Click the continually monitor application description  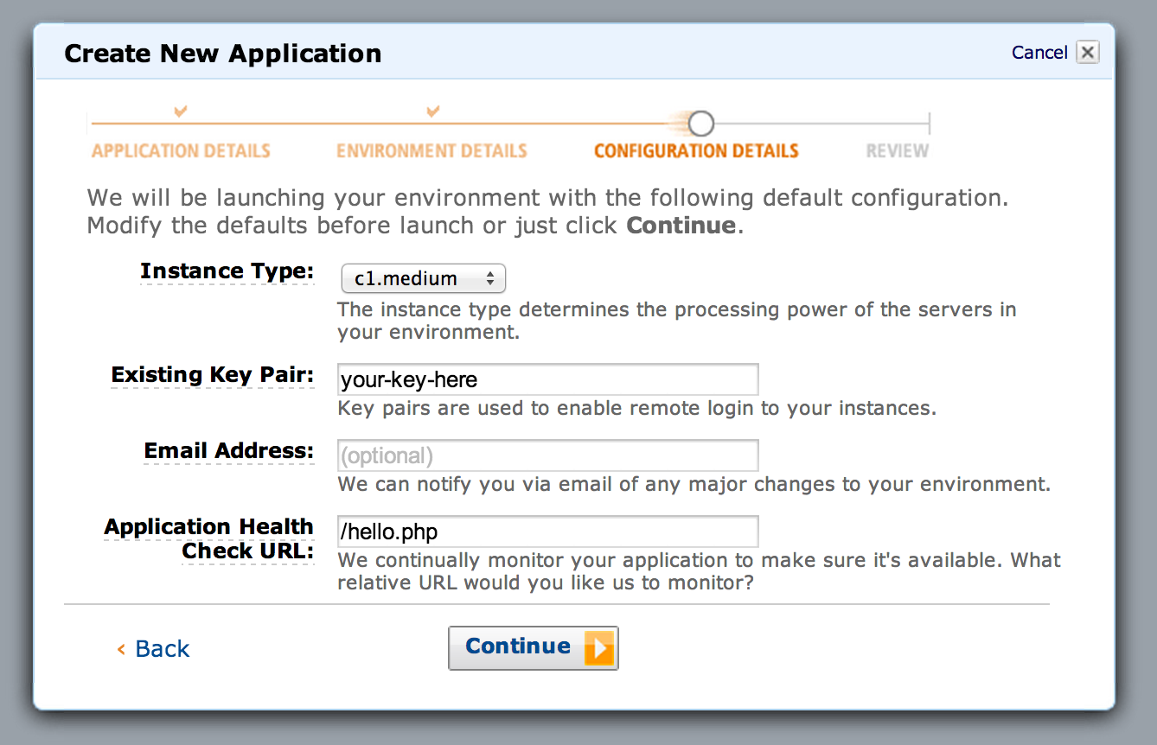[699, 571]
